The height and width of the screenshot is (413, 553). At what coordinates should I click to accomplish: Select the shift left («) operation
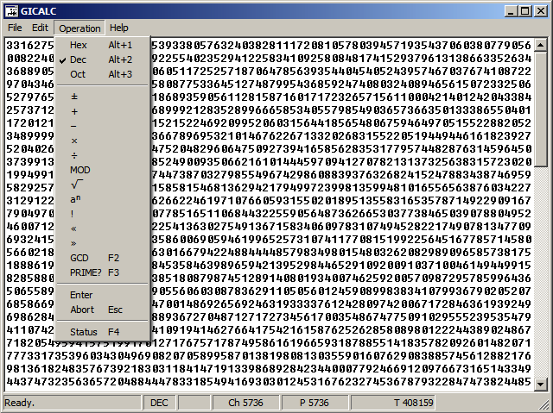[74, 228]
